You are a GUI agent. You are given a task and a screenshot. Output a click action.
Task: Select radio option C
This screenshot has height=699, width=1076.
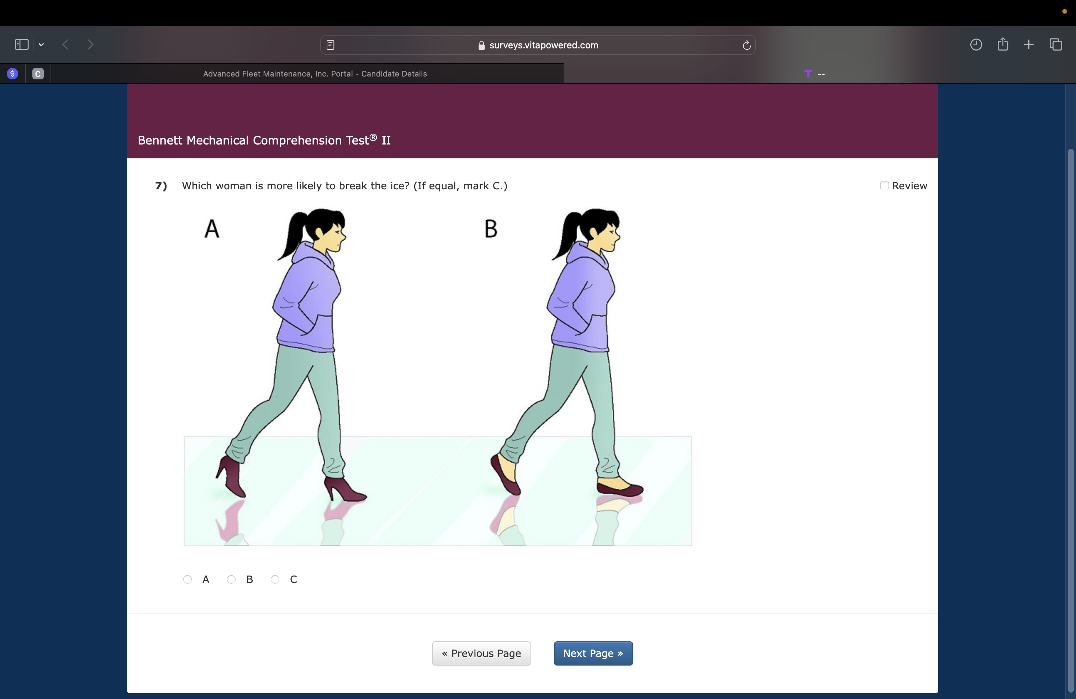pos(275,579)
